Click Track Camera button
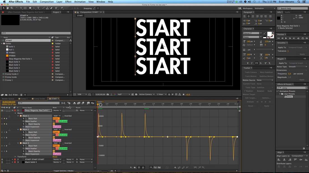This screenshot has width=309, height=173. click(251, 72)
